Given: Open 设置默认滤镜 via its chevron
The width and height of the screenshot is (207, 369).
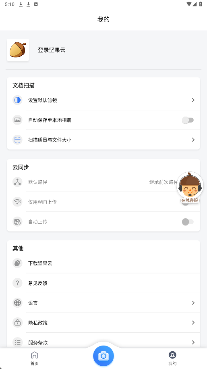Looking at the screenshot, I should coord(193,100).
